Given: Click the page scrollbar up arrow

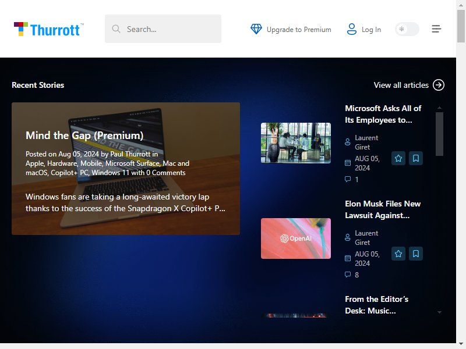Looking at the screenshot, I should coord(461,4).
